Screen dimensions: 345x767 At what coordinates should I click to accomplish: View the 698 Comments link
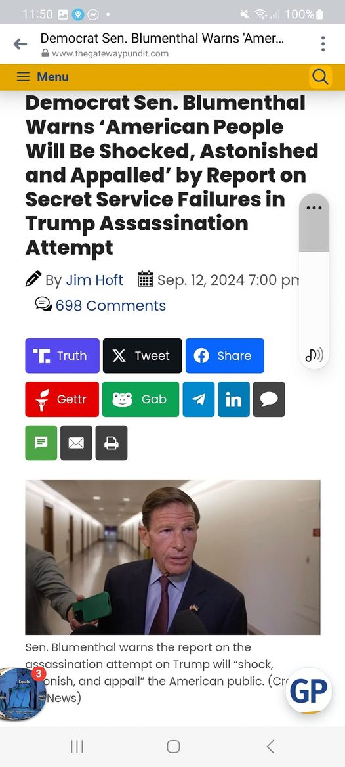click(x=110, y=305)
